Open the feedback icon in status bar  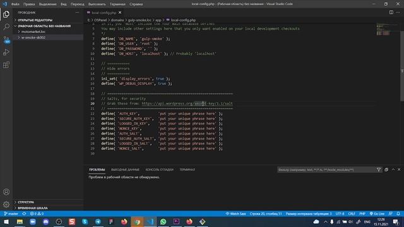pyautogui.click(x=391, y=214)
